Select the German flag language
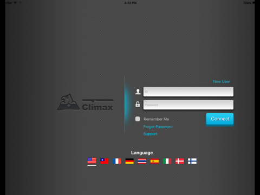 tap(129, 161)
